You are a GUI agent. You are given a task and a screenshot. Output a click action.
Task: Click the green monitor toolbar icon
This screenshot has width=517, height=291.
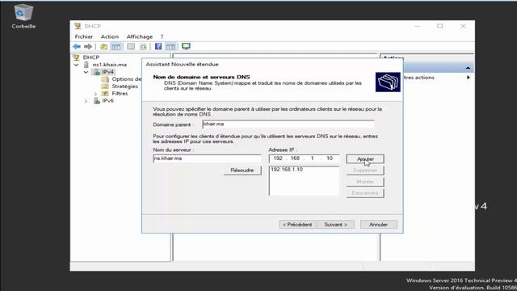(x=186, y=47)
